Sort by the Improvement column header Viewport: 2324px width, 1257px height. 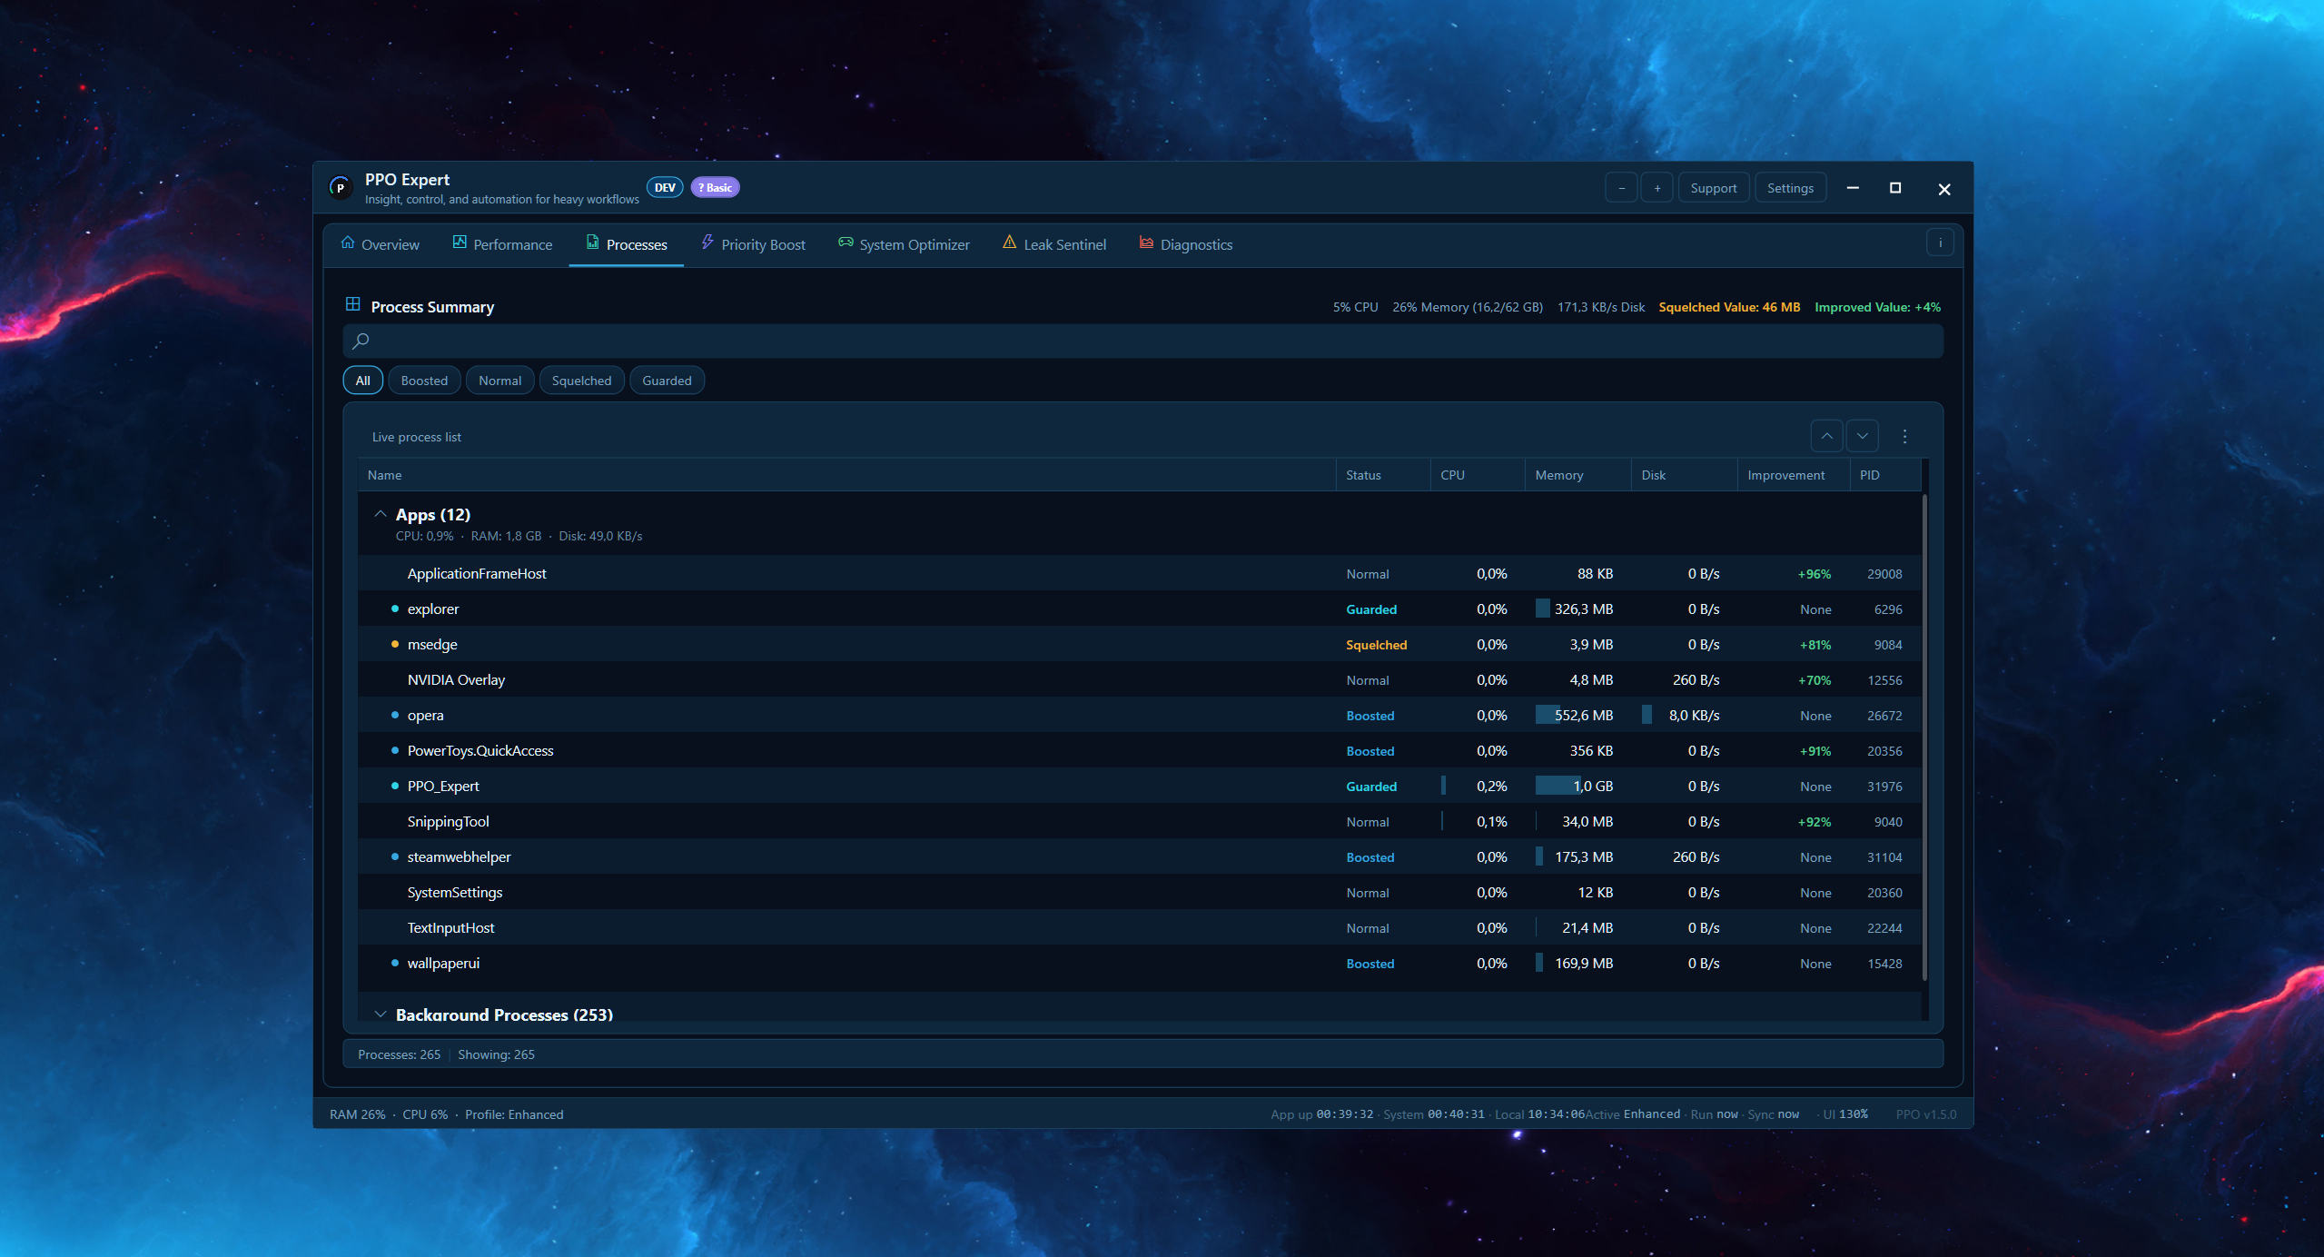[1794, 475]
